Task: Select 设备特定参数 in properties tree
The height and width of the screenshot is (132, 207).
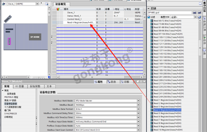Action: [11, 104]
